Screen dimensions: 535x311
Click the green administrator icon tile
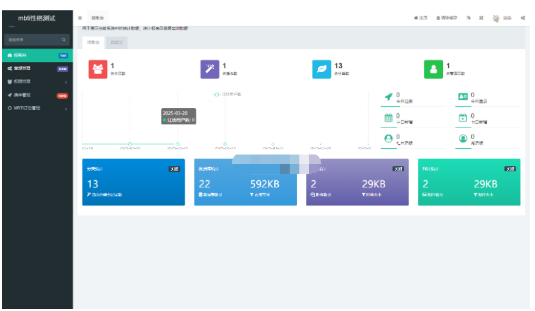tap(433, 70)
